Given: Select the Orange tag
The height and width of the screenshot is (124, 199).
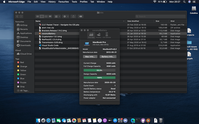Looking at the screenshot, I should coord(23,66).
